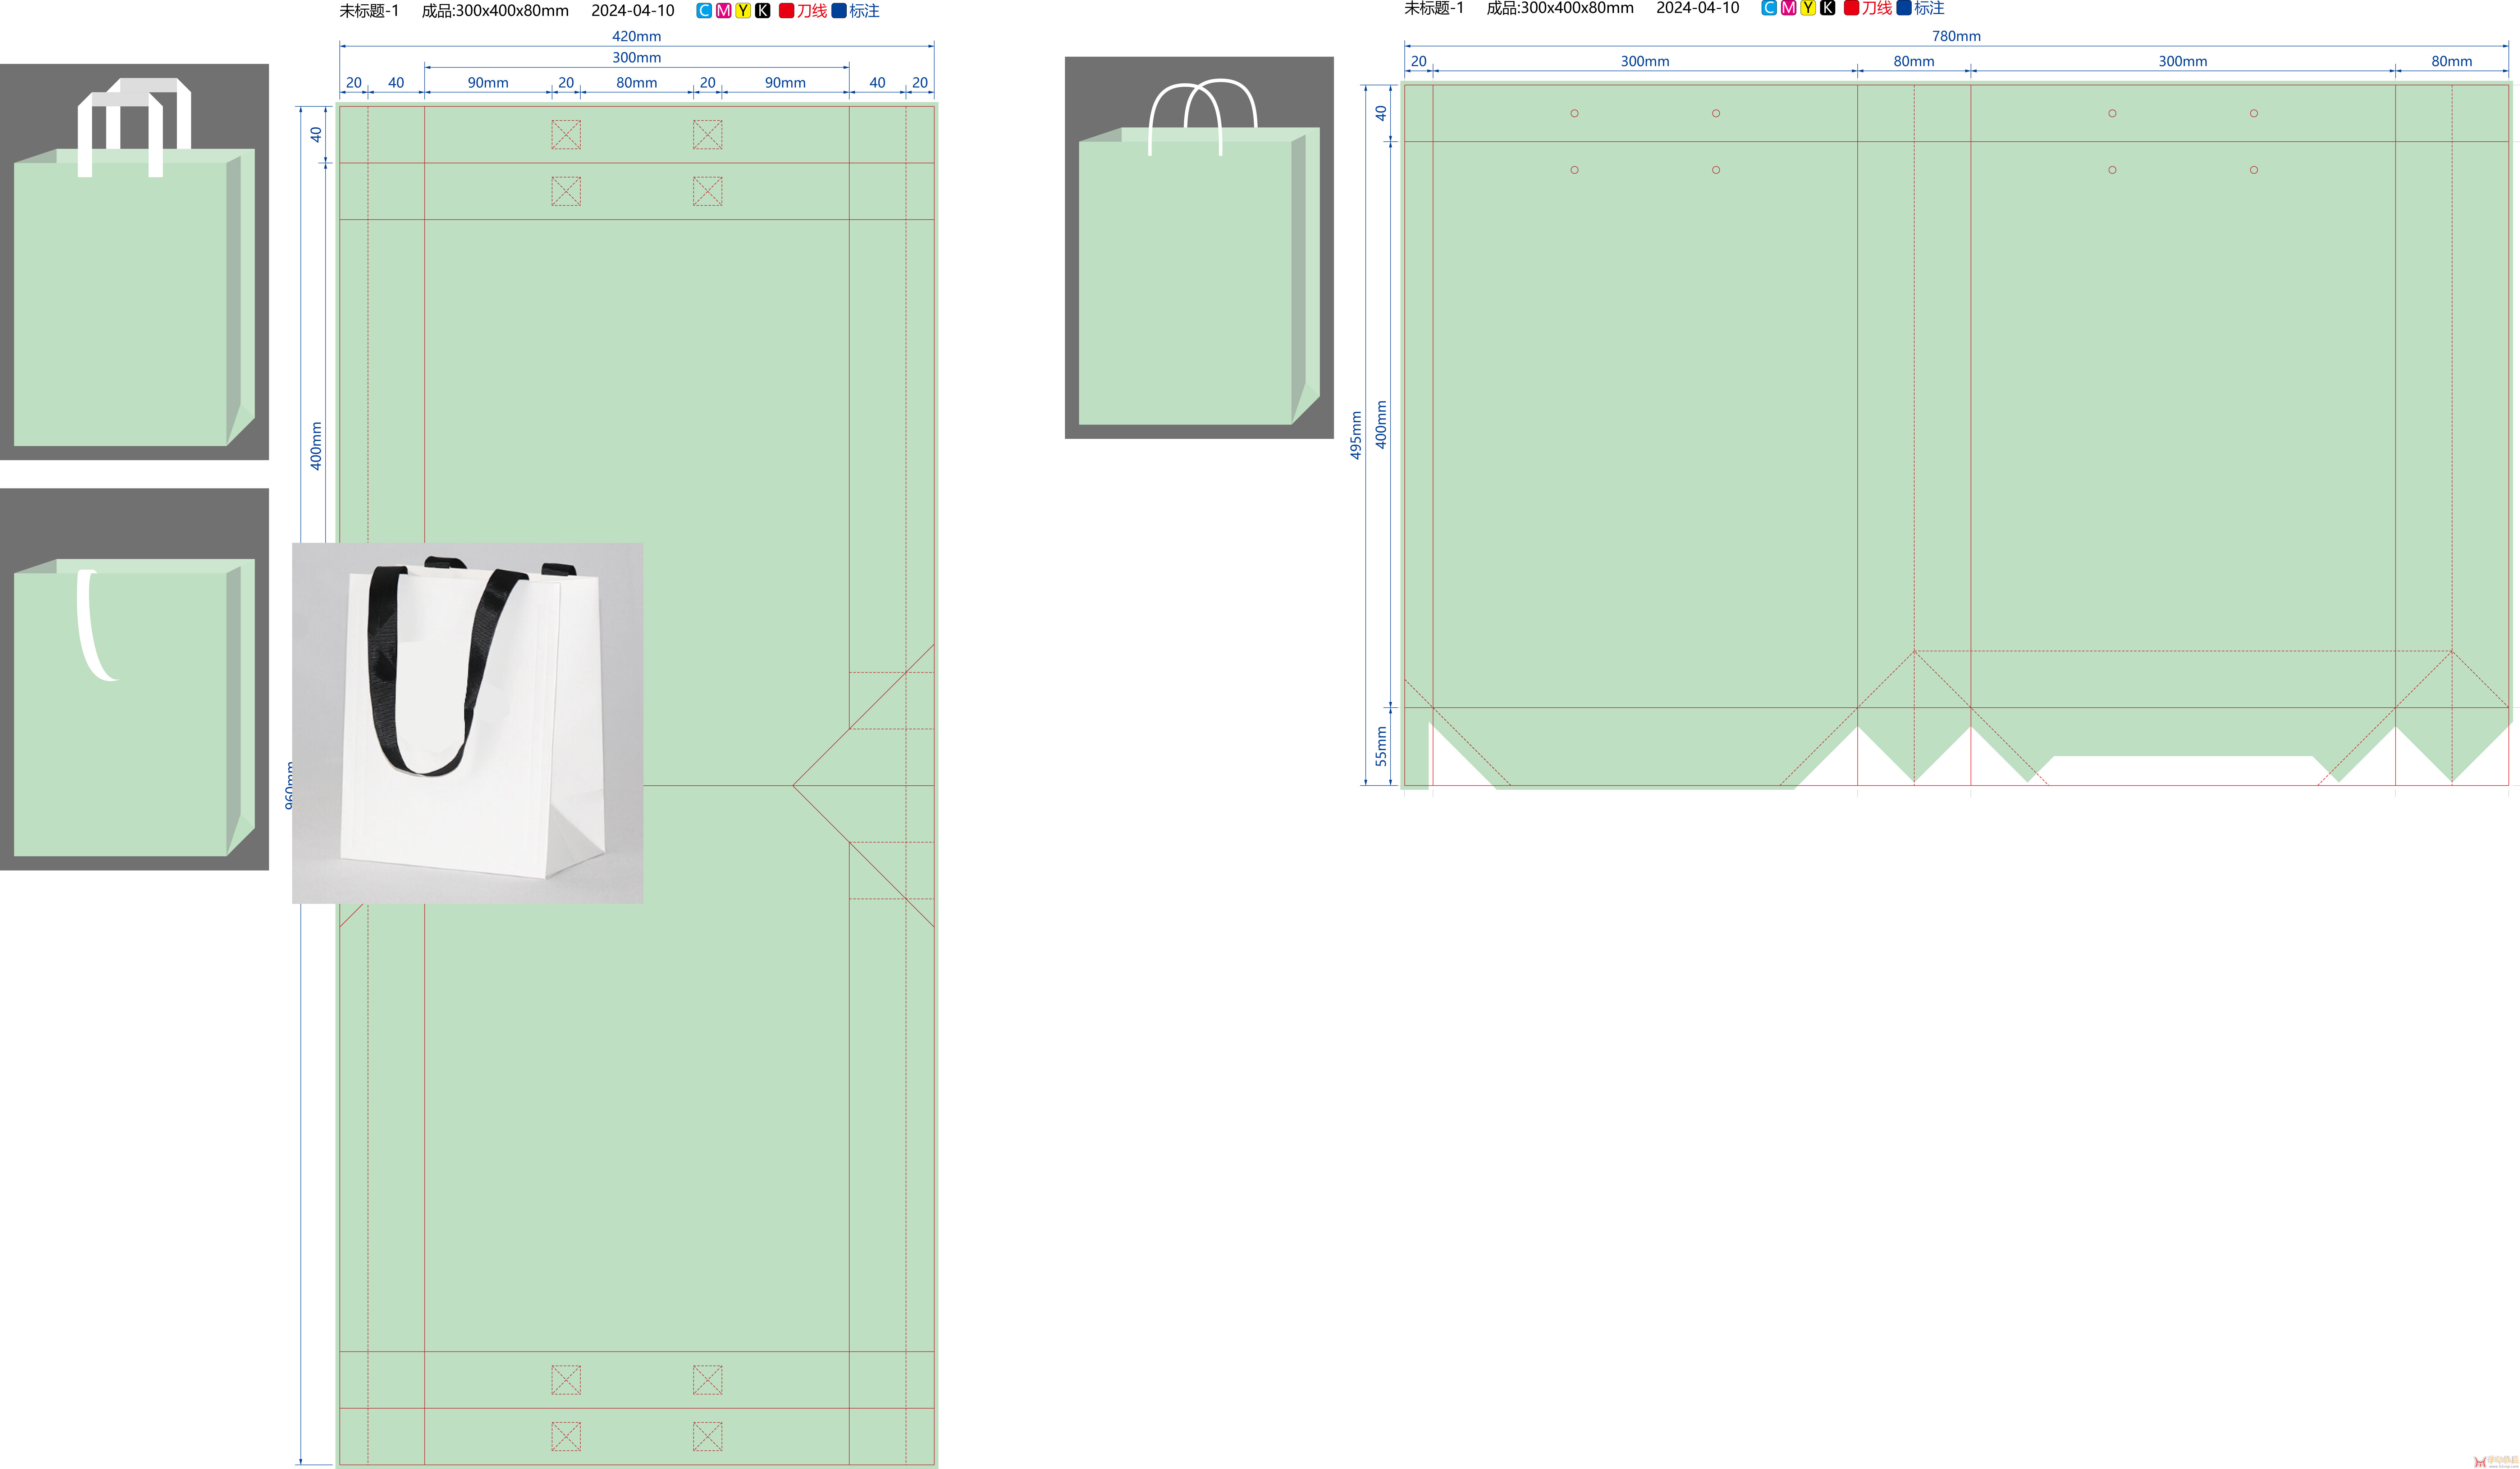Click the yellow Y swatch in right header
The image size is (2520, 1469).
point(1808,8)
